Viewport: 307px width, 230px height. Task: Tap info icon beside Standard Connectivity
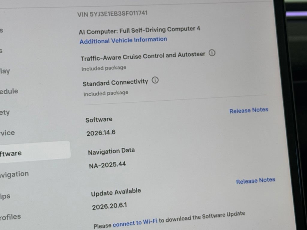coord(155,80)
